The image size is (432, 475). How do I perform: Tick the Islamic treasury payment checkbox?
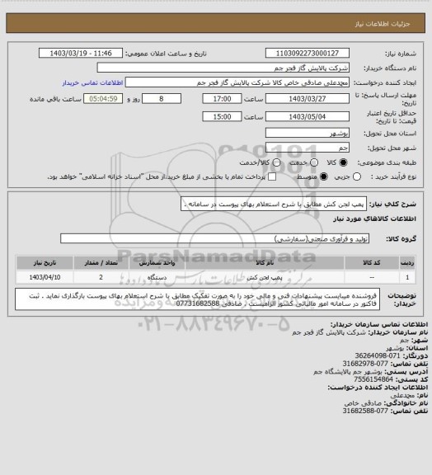[272, 176]
